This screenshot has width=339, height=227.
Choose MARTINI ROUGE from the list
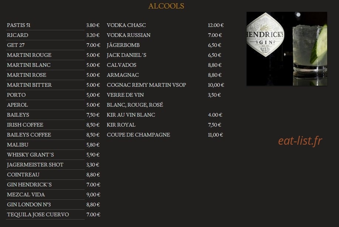click(x=29, y=55)
